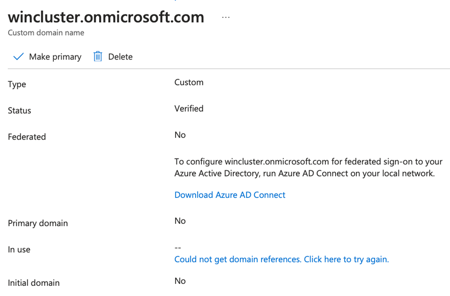This screenshot has height=296, width=450.
Task: Select the wincluster.onmicrosoft.com title
Action: point(106,17)
